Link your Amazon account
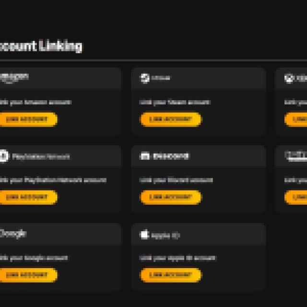307x307 pixels. (x=28, y=119)
